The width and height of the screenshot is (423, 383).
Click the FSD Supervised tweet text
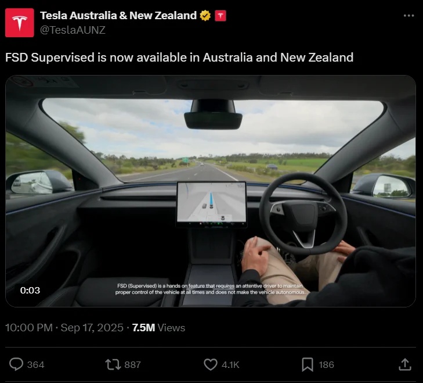click(179, 58)
